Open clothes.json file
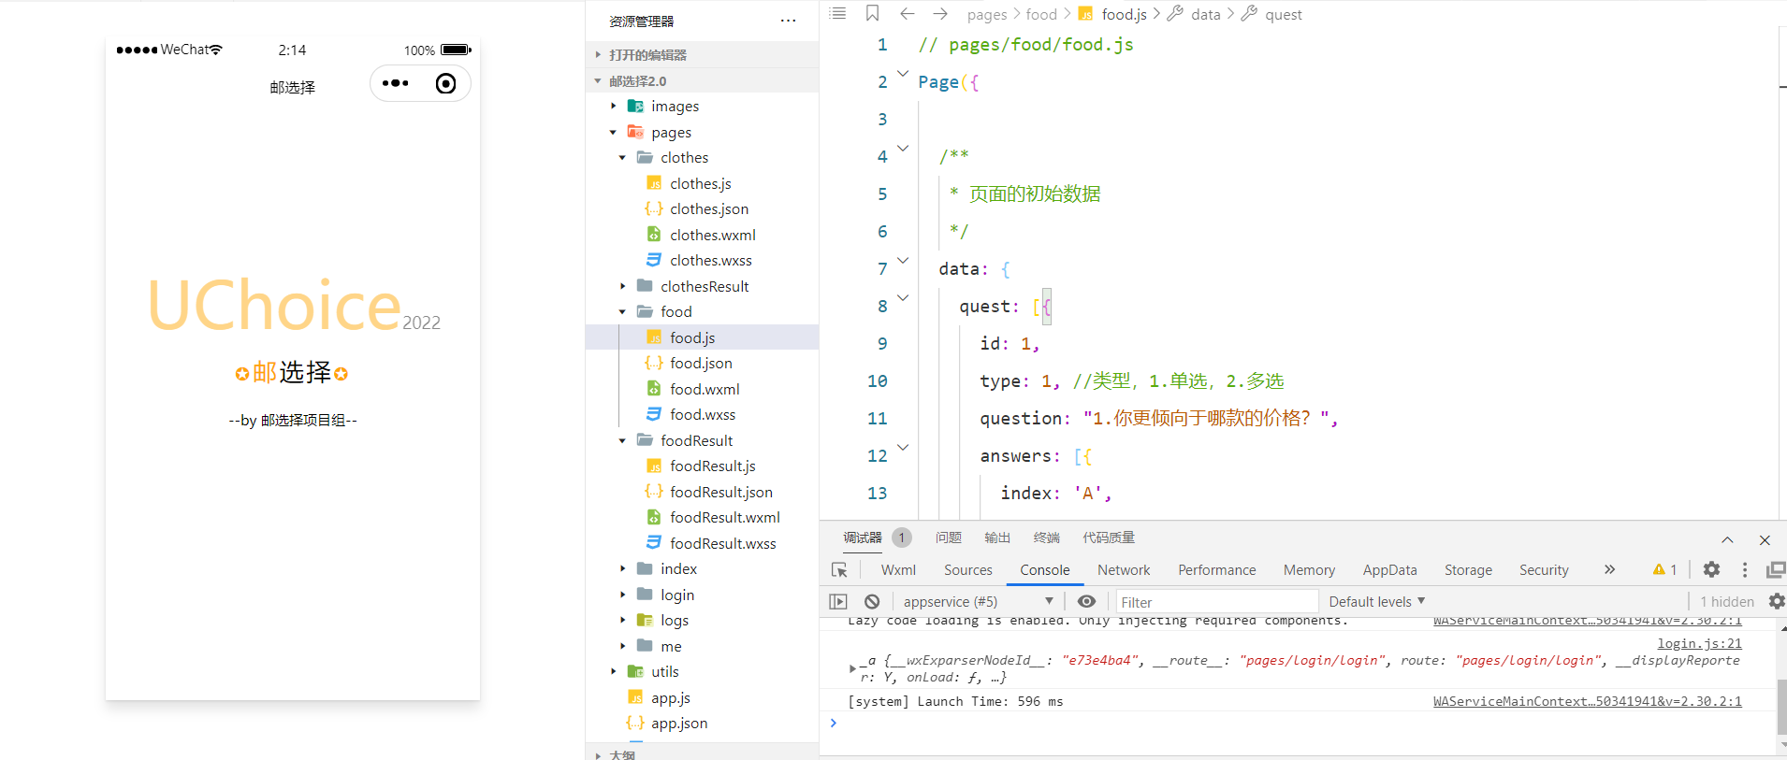The image size is (1787, 760). click(x=709, y=208)
